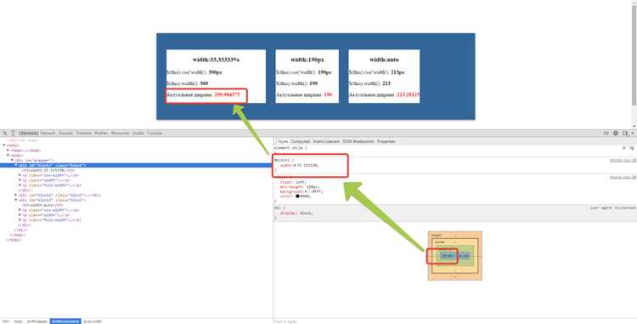
Task: Add new style rule plus icon
Action: 624,148
